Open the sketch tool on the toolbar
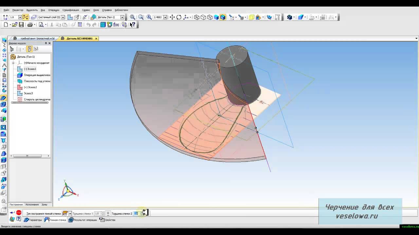 point(69,17)
